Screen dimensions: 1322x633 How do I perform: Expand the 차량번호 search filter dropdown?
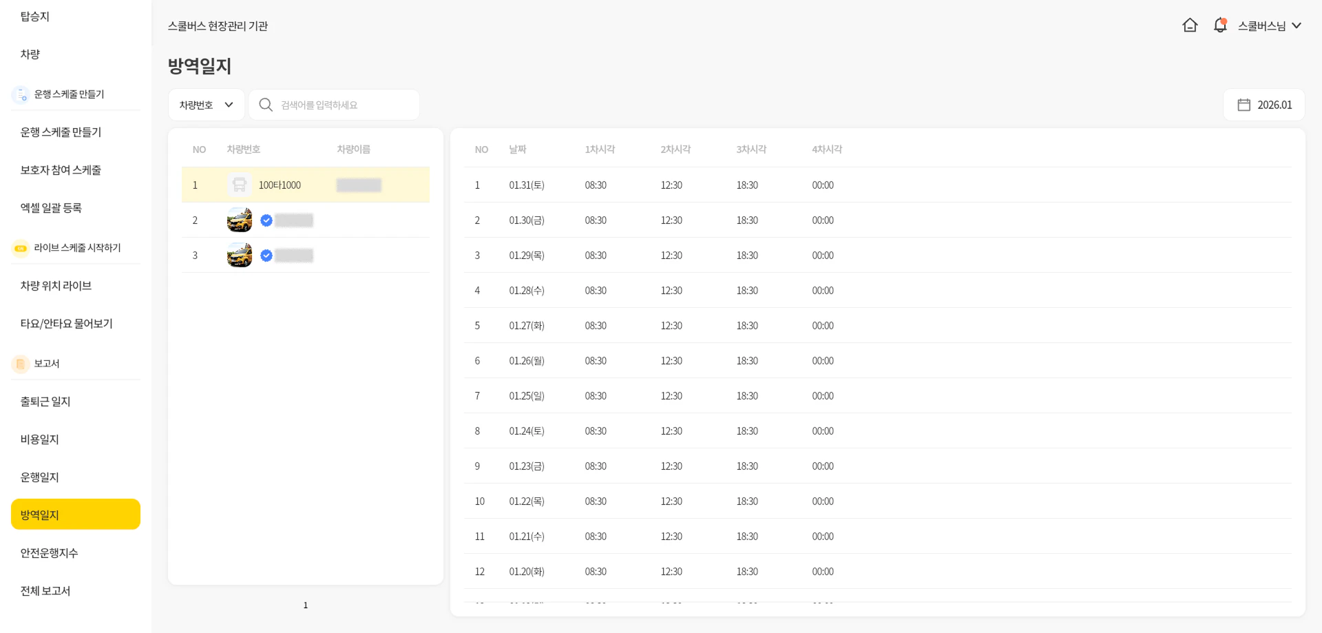tap(207, 105)
